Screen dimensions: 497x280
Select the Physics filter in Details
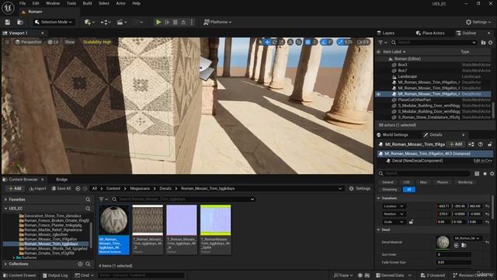click(443, 182)
